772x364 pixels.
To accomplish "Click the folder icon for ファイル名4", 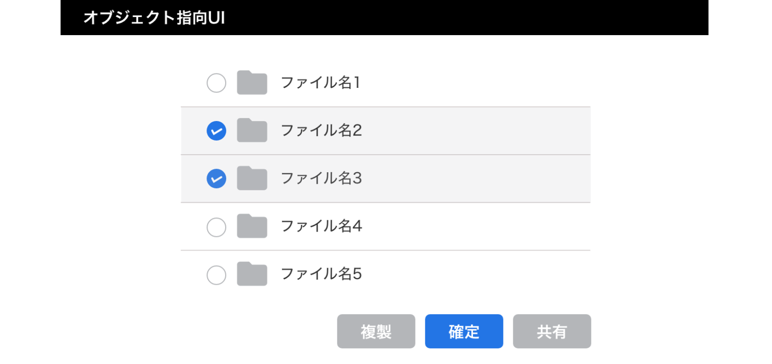I will (252, 226).
